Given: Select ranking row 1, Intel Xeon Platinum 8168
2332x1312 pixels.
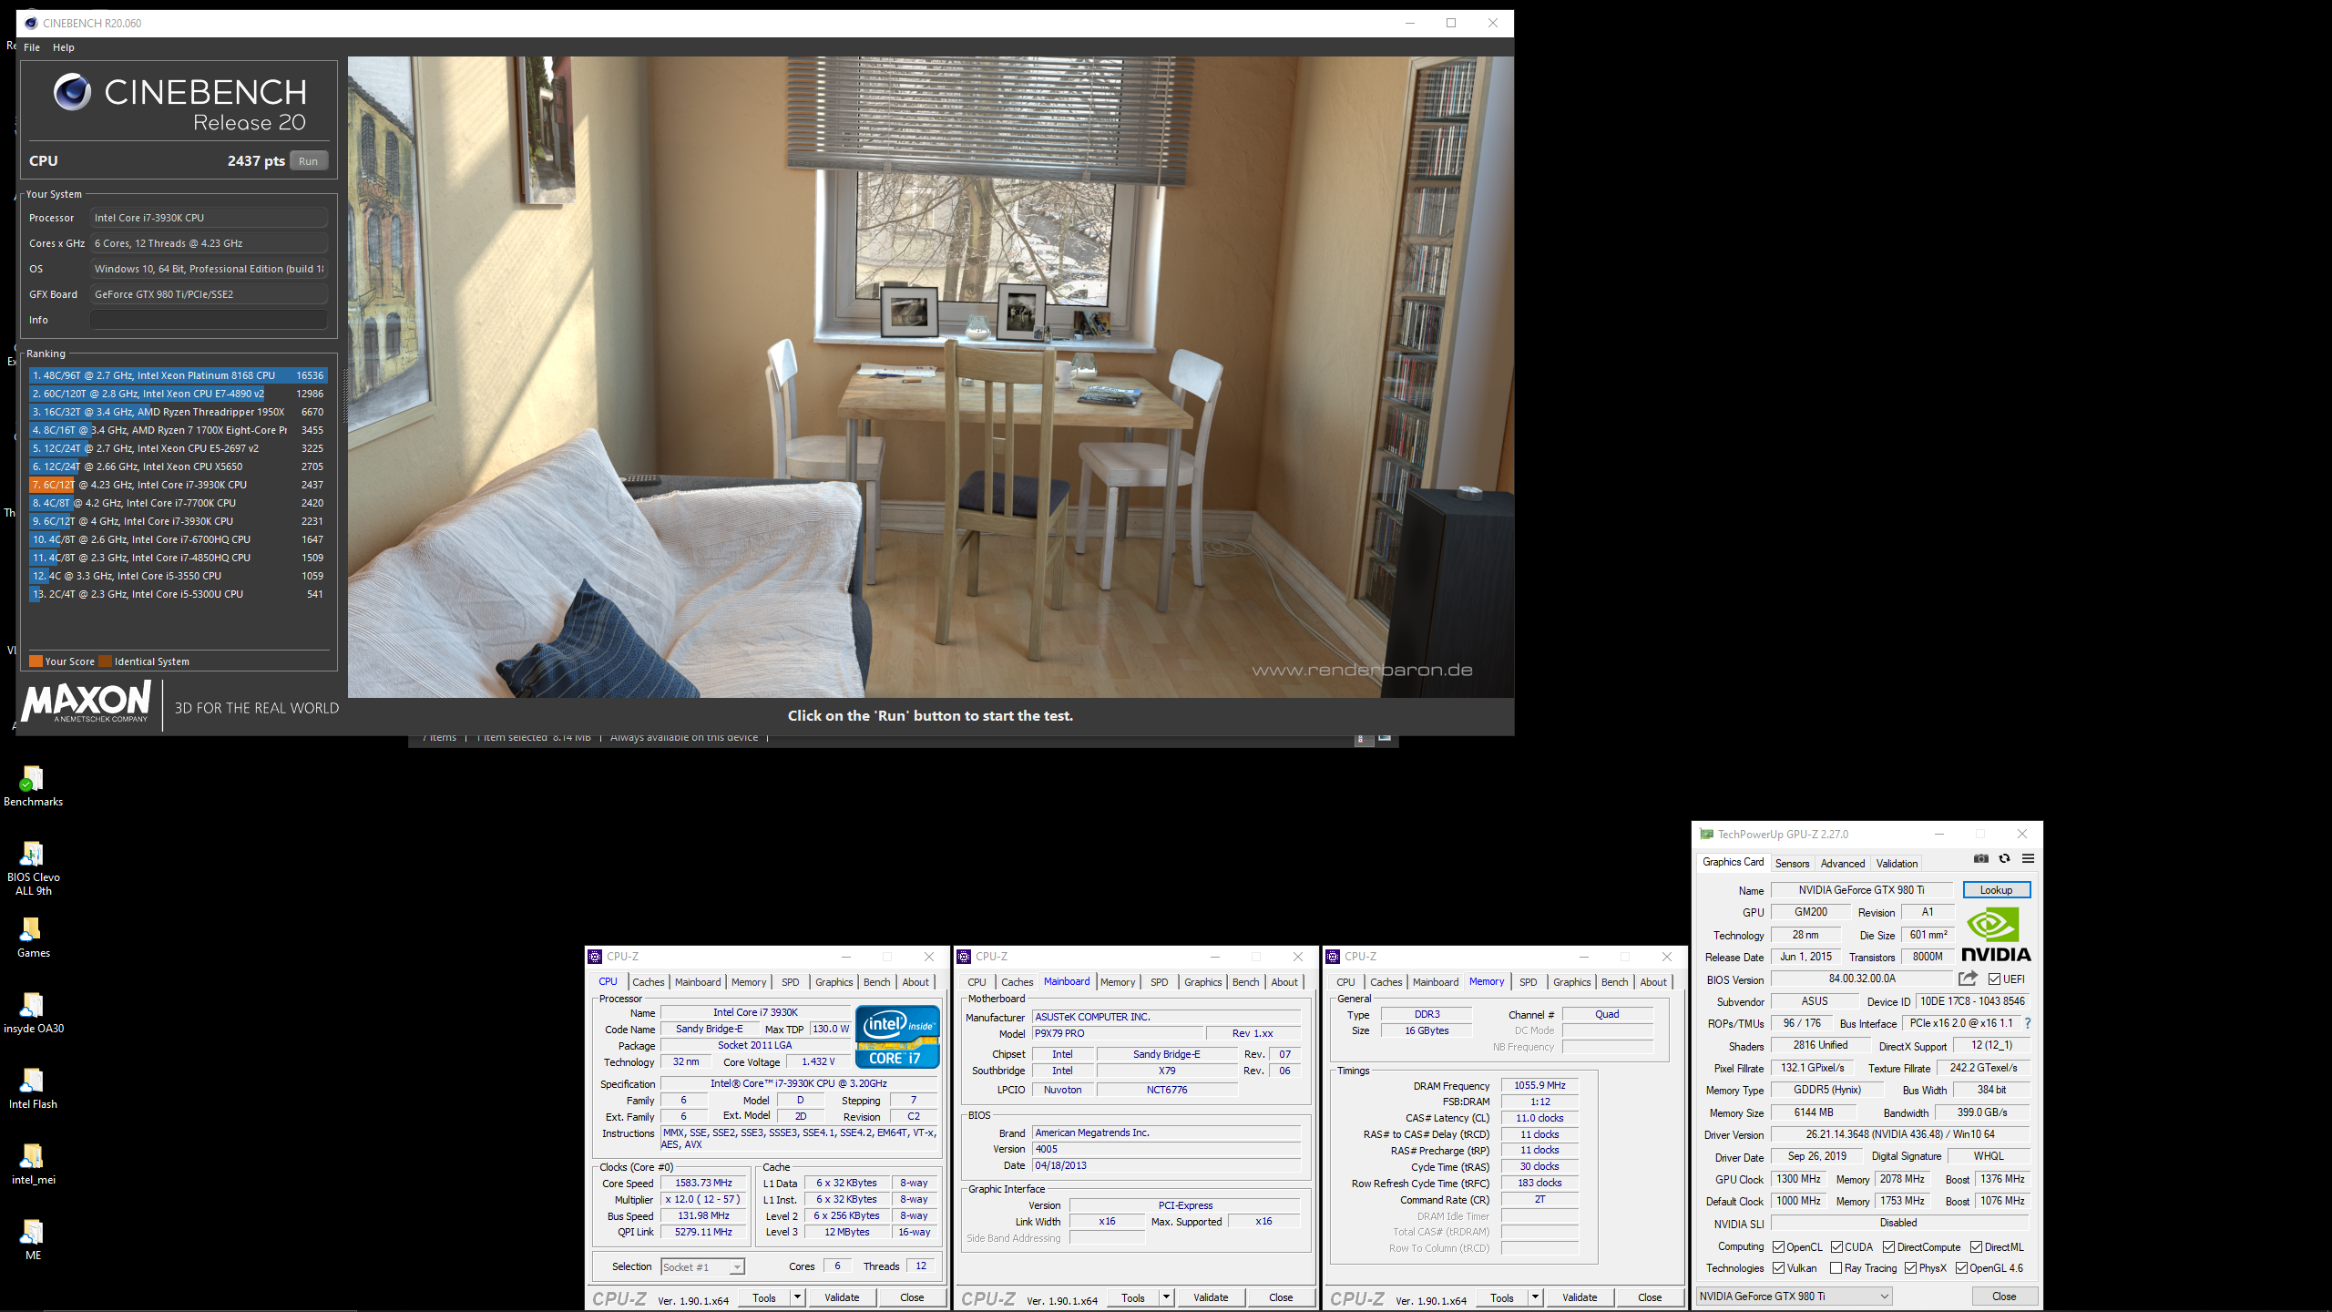Looking at the screenshot, I should click(x=178, y=375).
